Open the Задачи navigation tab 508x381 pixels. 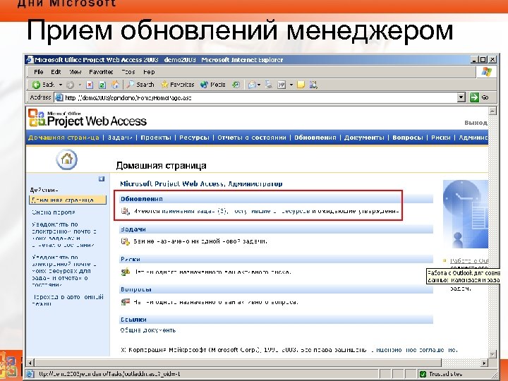120,138
